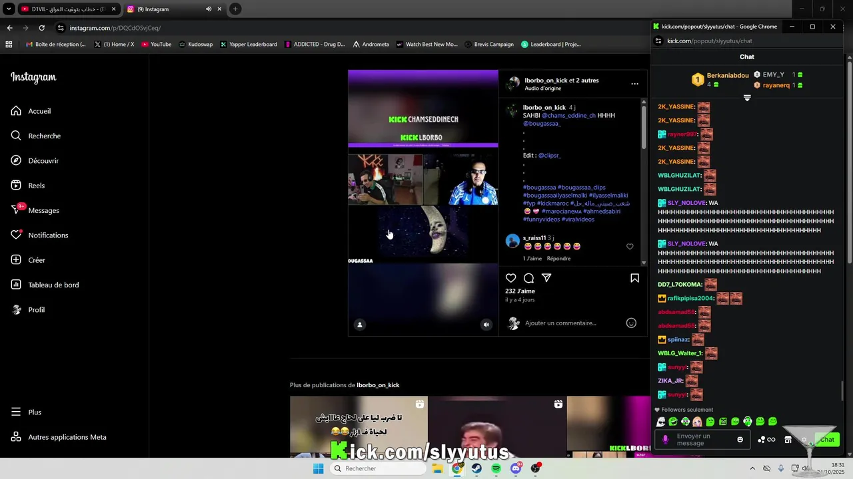This screenshot has height=479, width=853.
Task: Click the Ajouter un commentaire field
Action: click(x=560, y=323)
